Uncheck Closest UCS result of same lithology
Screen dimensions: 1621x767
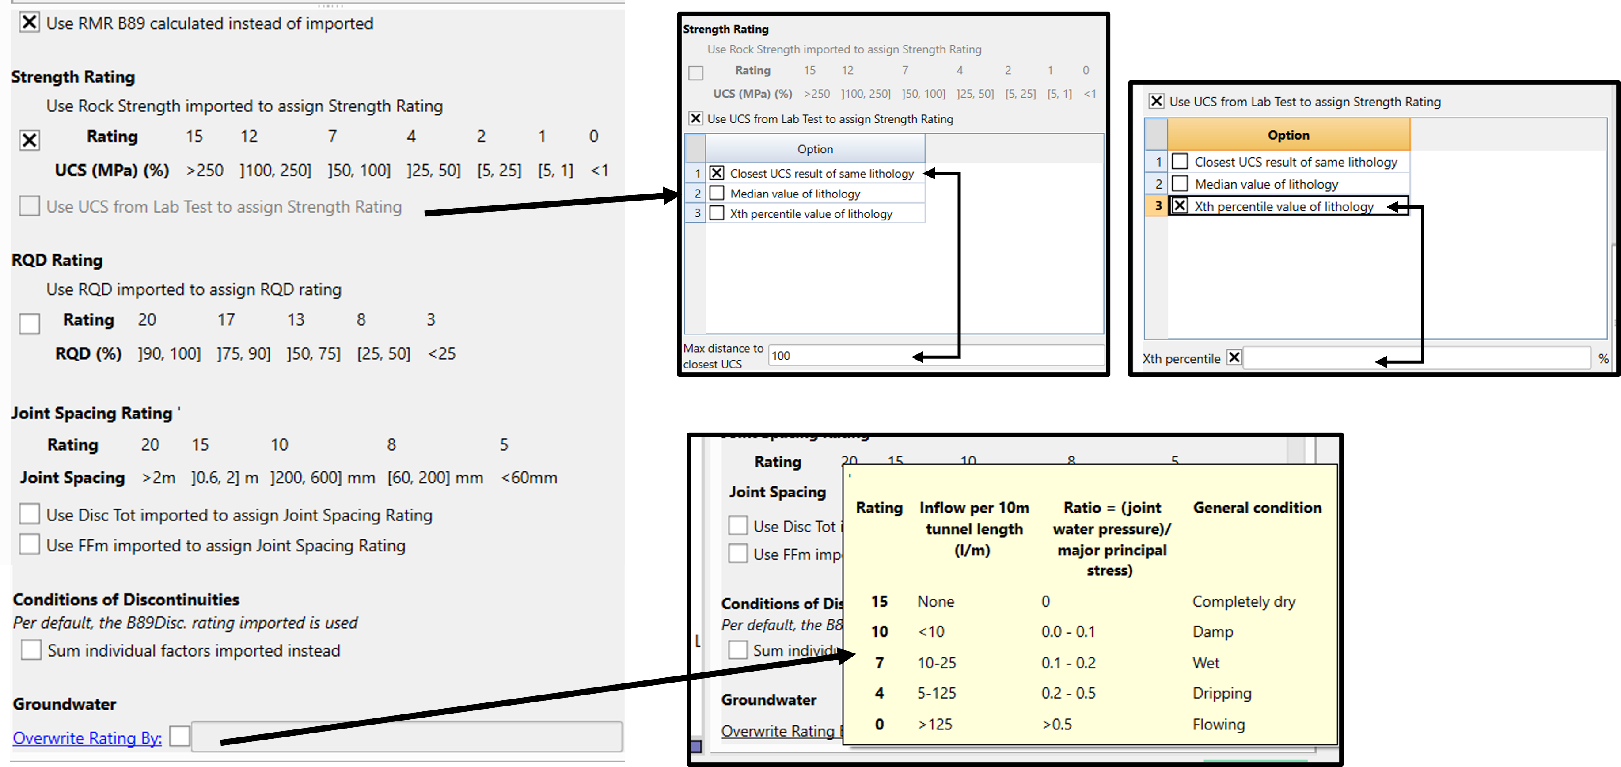click(x=717, y=173)
